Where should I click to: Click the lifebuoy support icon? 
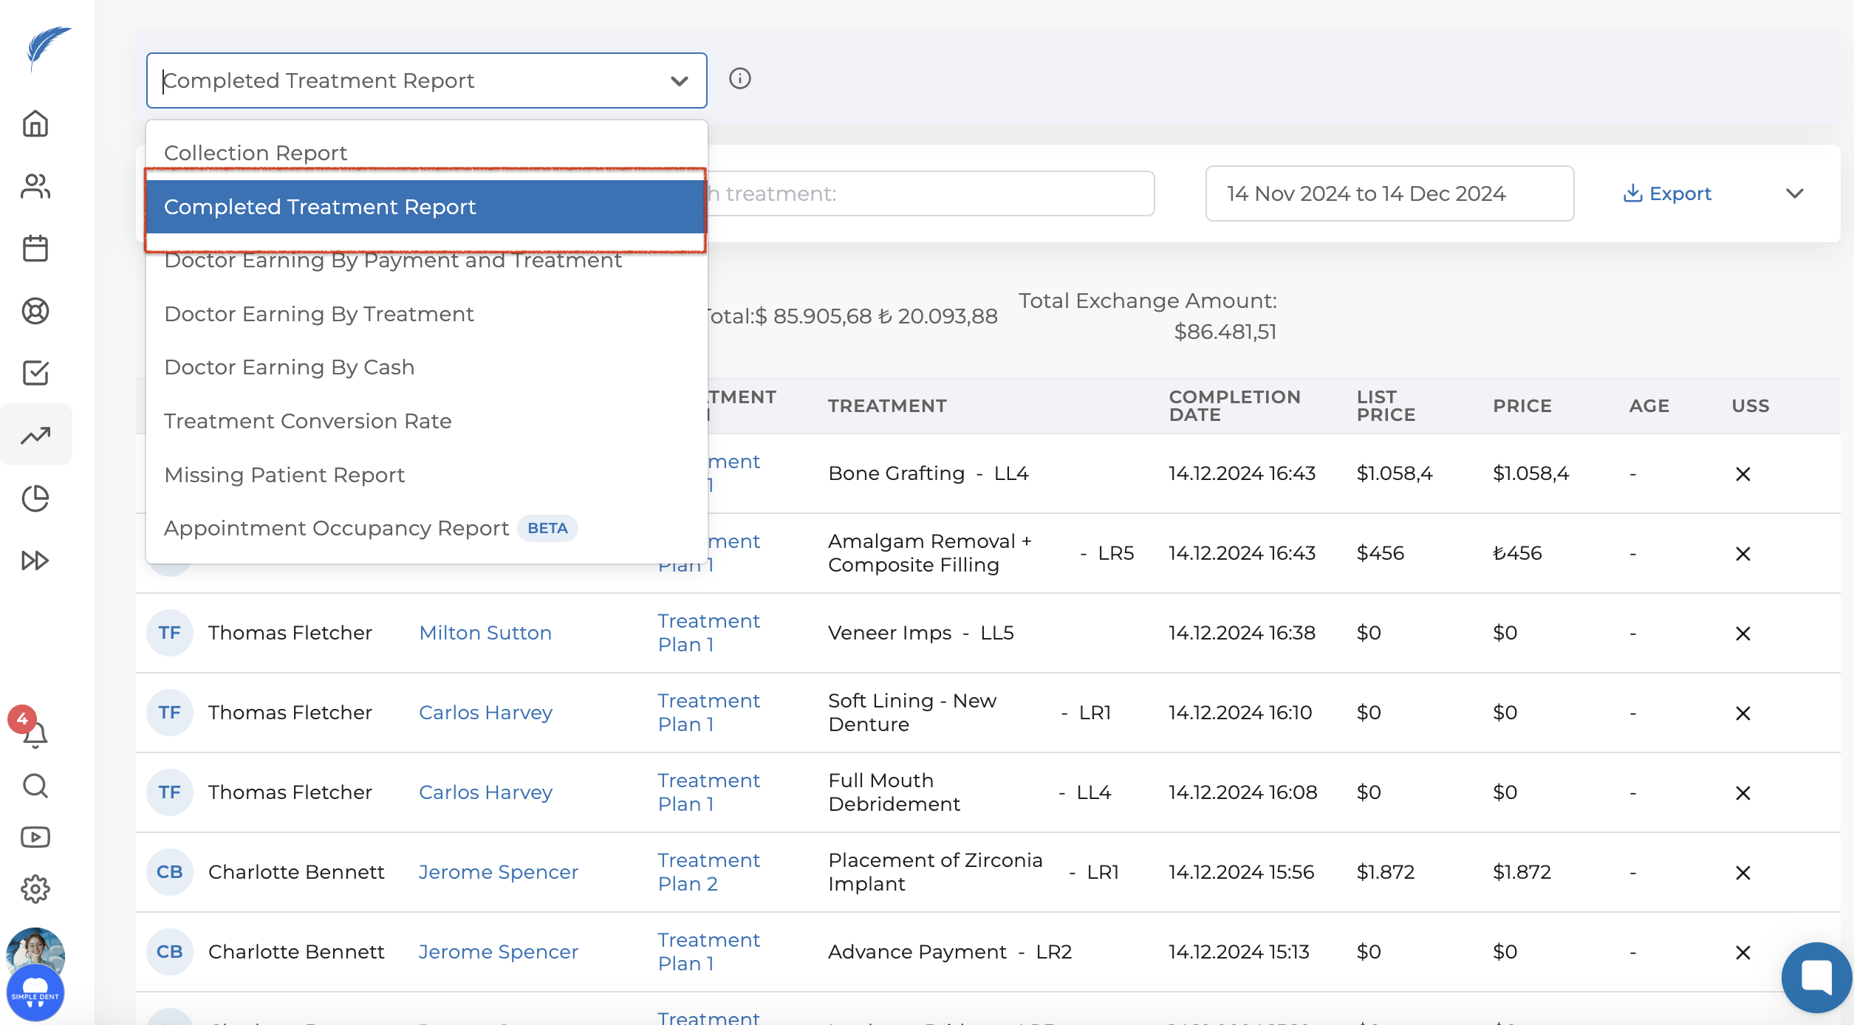pos(35,311)
